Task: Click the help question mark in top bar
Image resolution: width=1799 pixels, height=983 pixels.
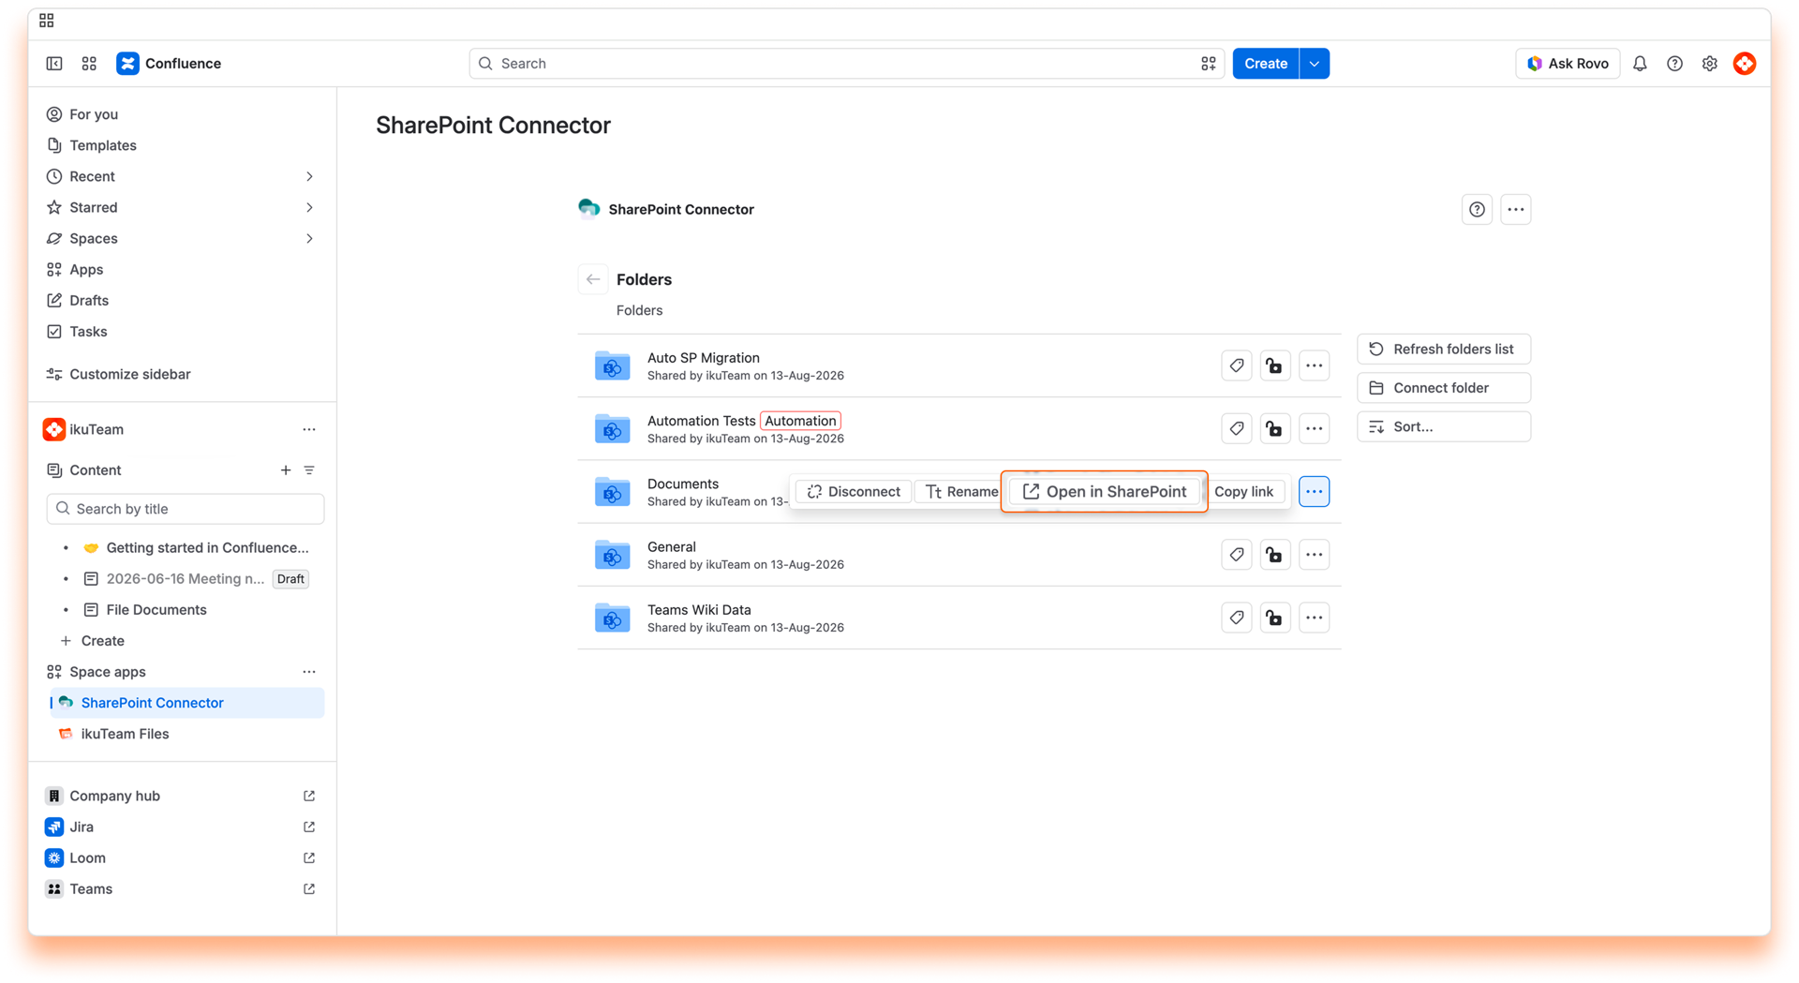Action: pos(1674,64)
